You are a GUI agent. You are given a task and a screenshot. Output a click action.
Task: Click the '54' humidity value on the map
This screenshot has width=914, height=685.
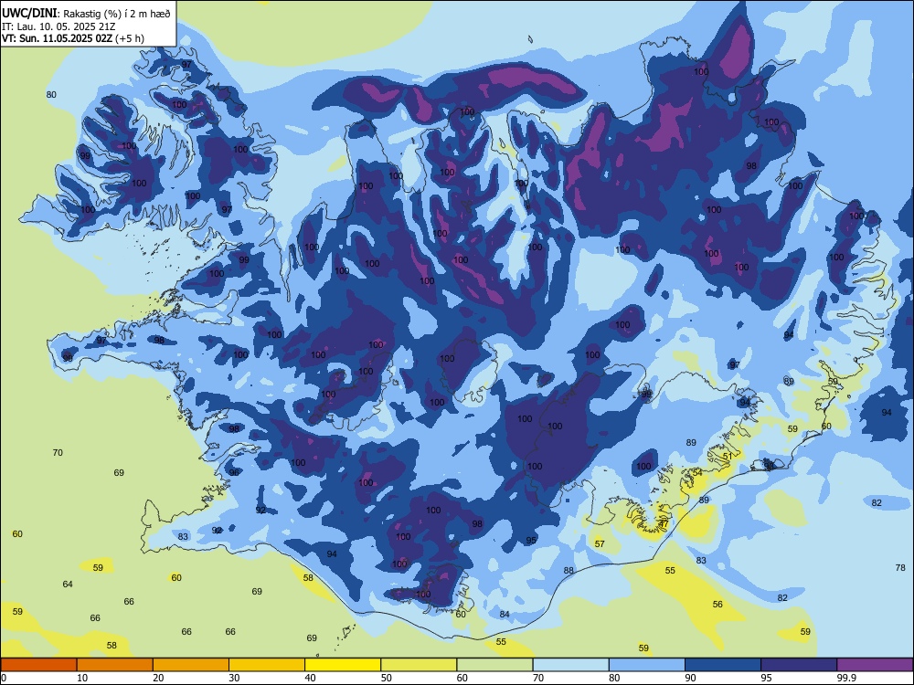click(x=697, y=472)
